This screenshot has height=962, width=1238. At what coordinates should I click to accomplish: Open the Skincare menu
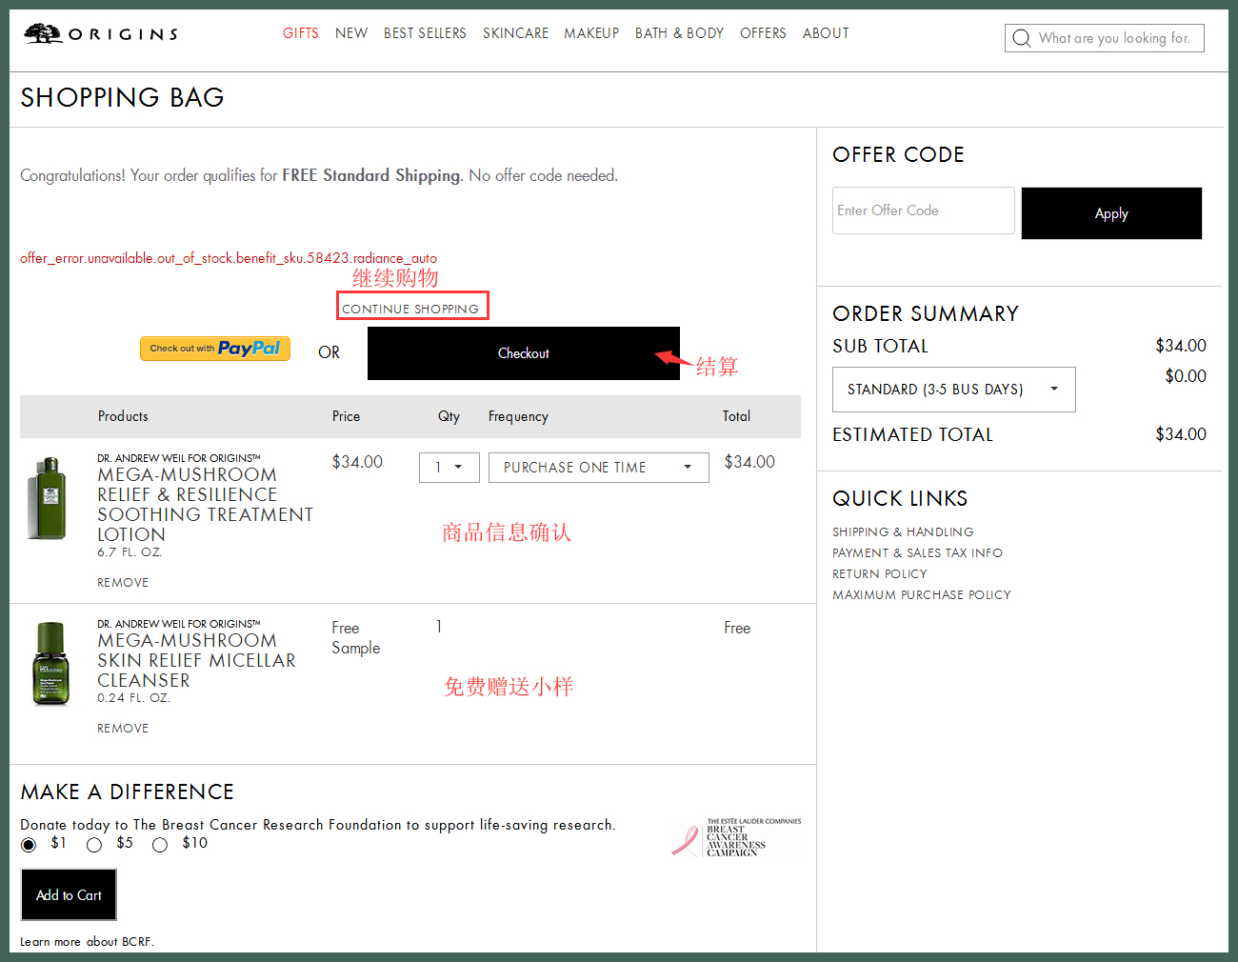point(515,33)
